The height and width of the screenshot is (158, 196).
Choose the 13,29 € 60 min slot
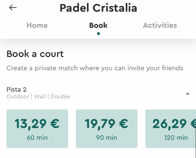(37, 129)
